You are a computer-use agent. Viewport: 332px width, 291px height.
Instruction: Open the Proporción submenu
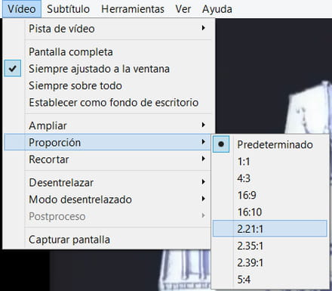point(108,142)
